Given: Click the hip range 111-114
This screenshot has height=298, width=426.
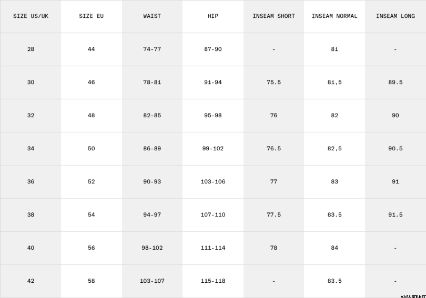Looking at the screenshot, I should click(213, 248).
